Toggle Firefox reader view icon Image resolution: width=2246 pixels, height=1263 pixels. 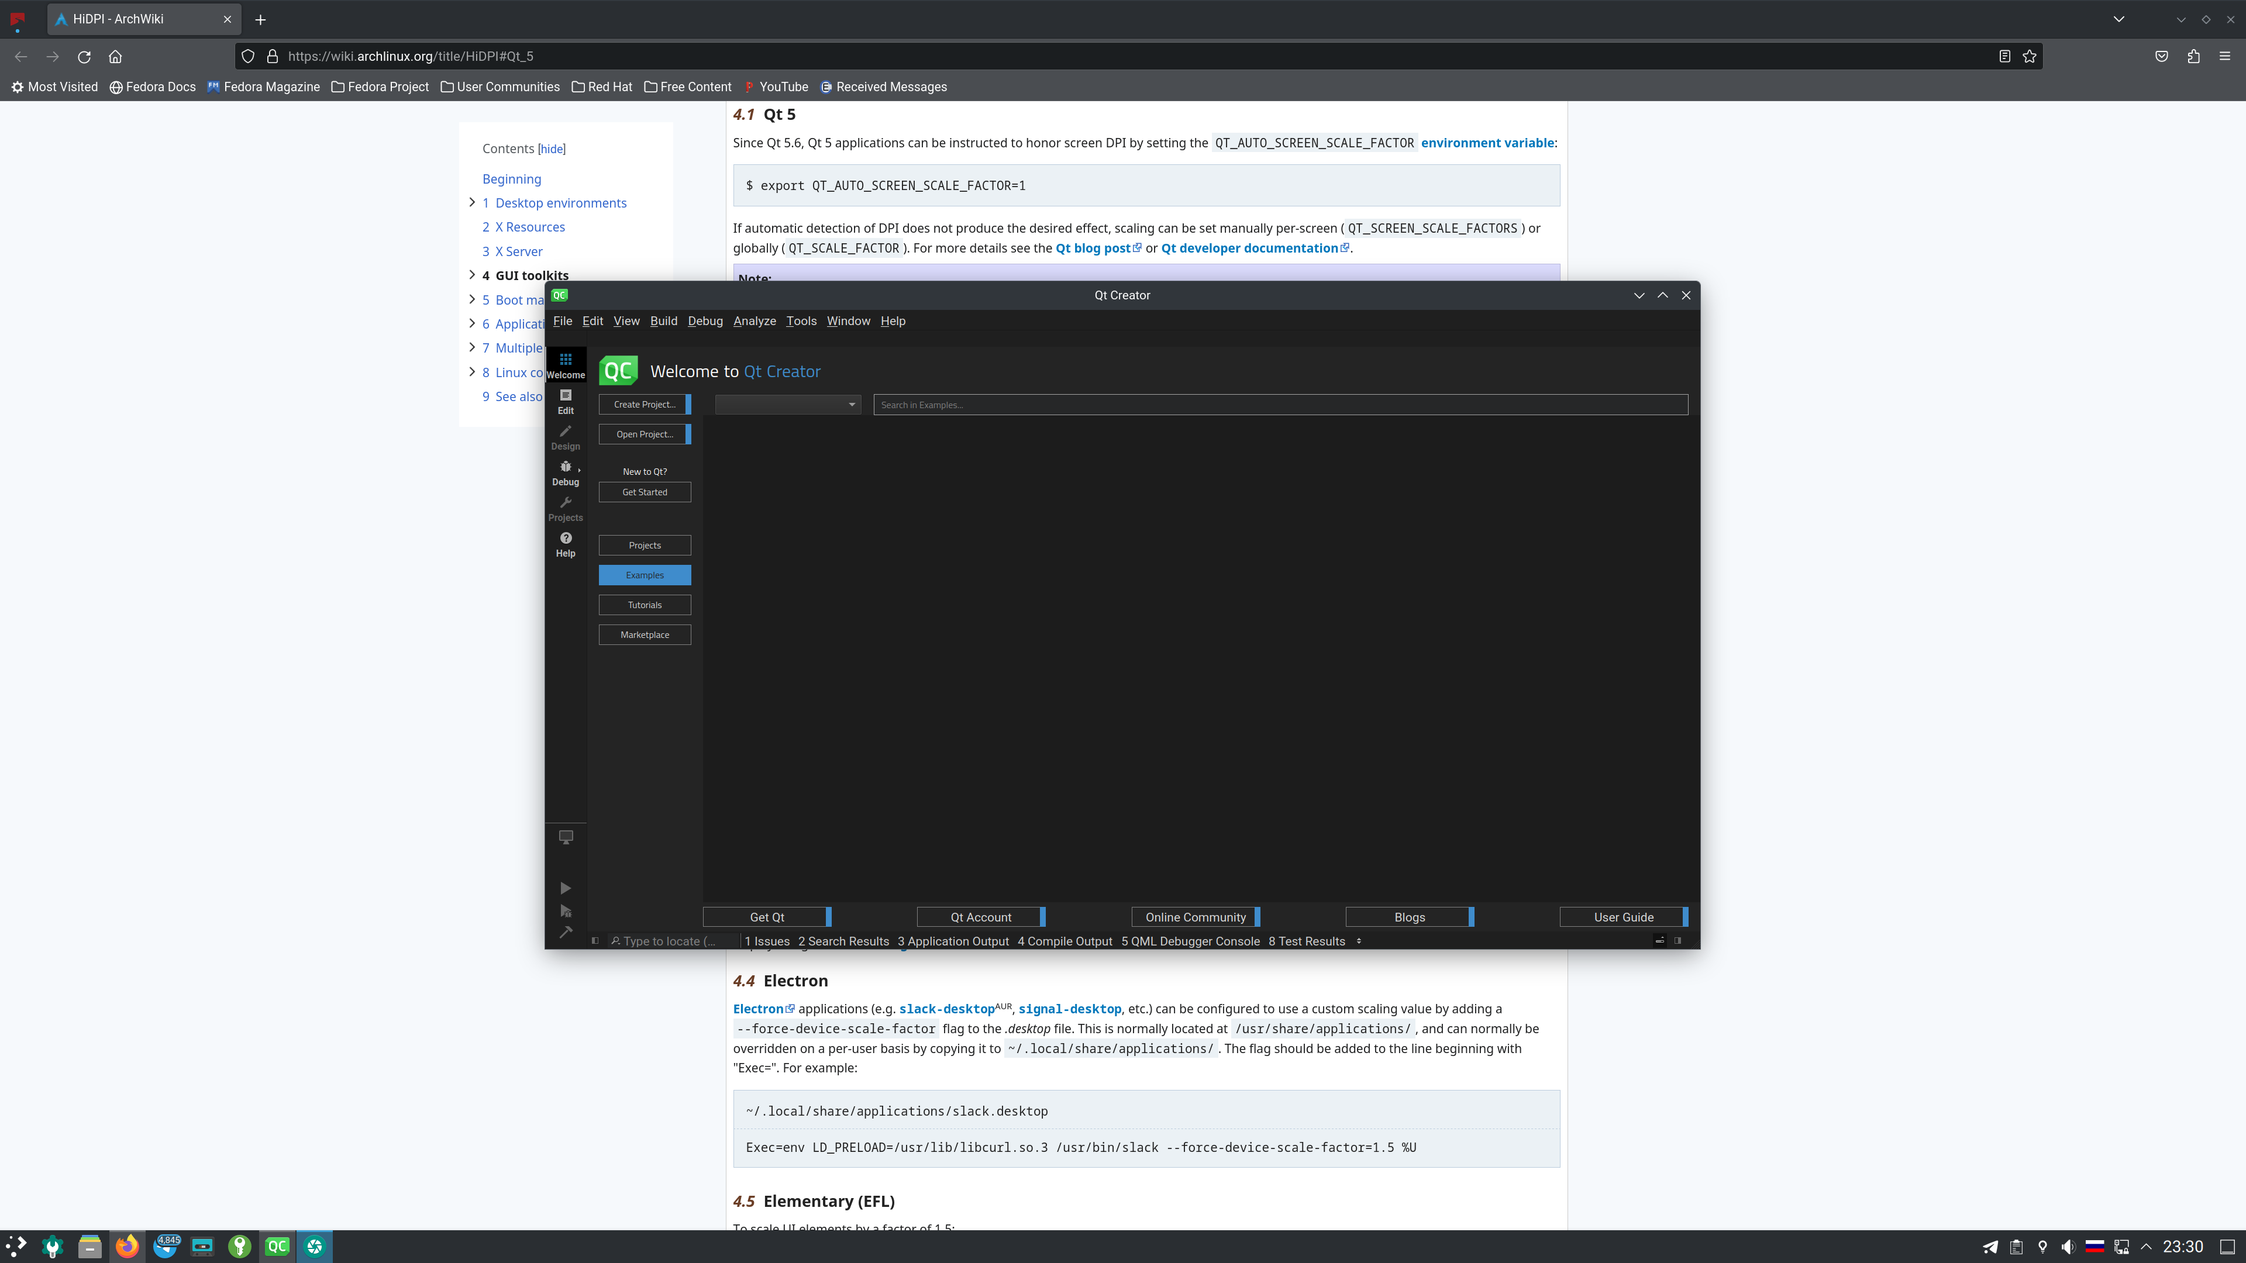pos(2004,57)
